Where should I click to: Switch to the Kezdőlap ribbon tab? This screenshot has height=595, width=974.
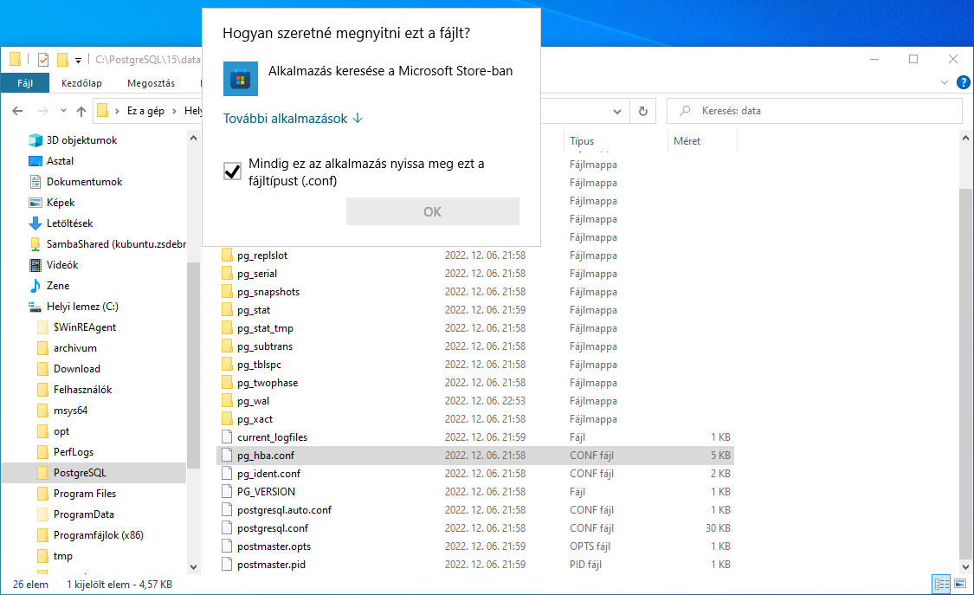coord(81,83)
